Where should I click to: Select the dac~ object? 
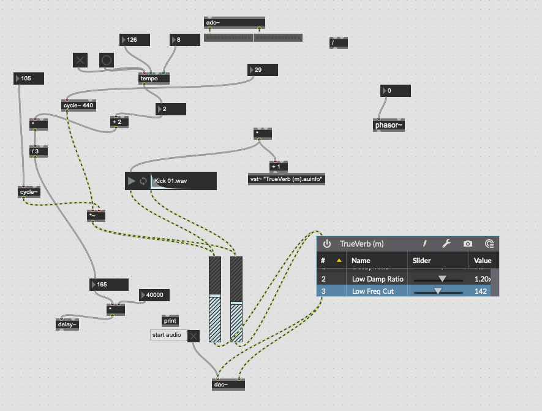[x=228, y=385]
